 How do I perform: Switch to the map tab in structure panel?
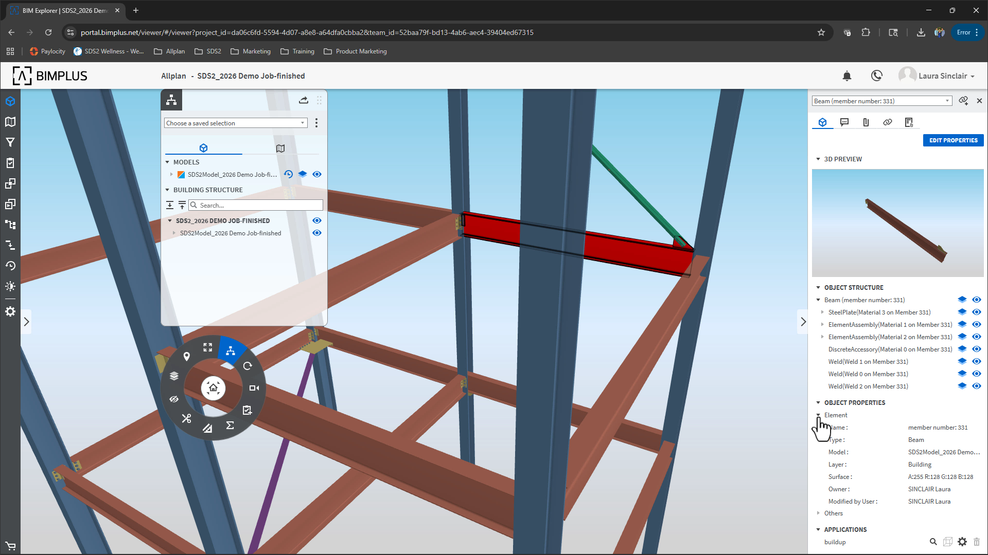click(x=280, y=149)
